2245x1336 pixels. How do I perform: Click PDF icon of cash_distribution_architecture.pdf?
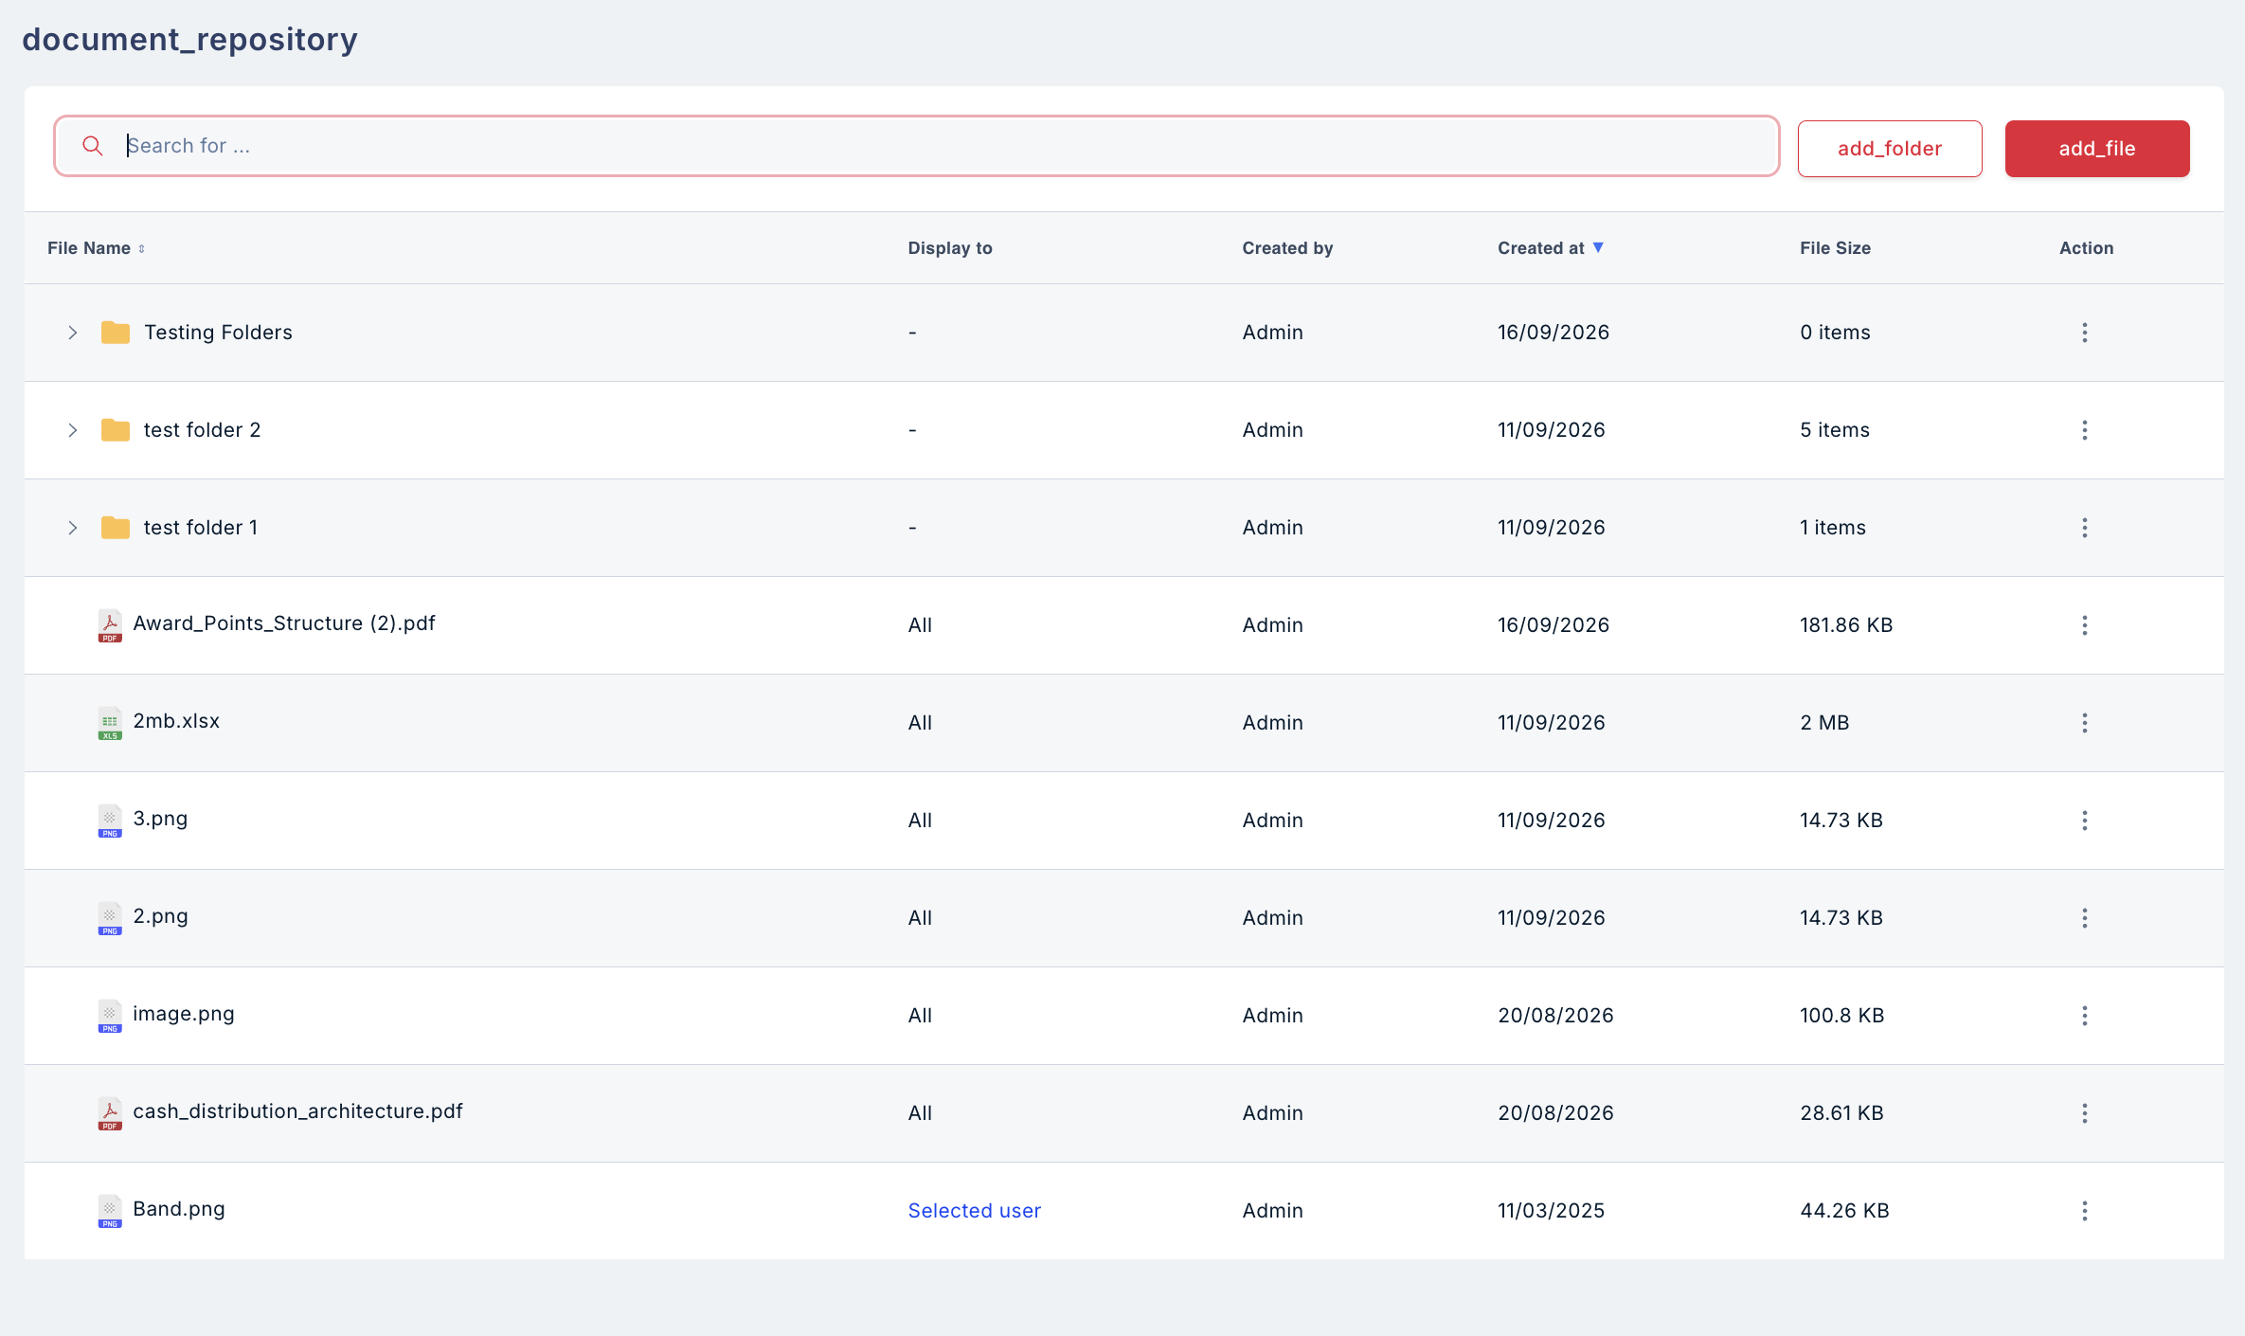(110, 1113)
